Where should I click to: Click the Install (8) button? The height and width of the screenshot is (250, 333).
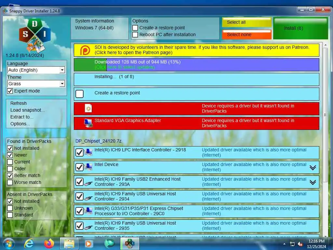tap(300, 28)
